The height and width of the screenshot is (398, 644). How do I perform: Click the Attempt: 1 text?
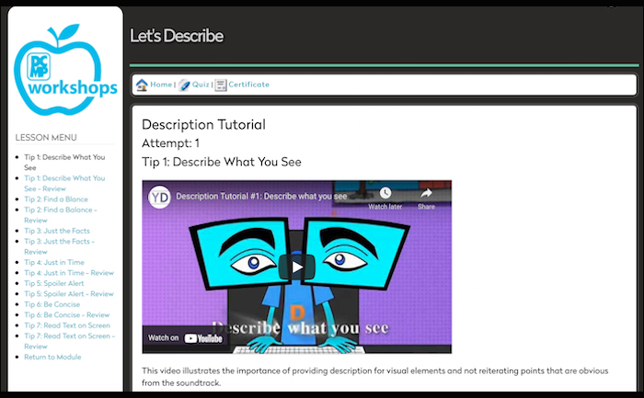coord(170,143)
